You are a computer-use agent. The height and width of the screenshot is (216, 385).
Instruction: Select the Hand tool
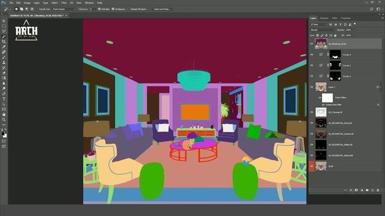pyautogui.click(x=4, y=115)
